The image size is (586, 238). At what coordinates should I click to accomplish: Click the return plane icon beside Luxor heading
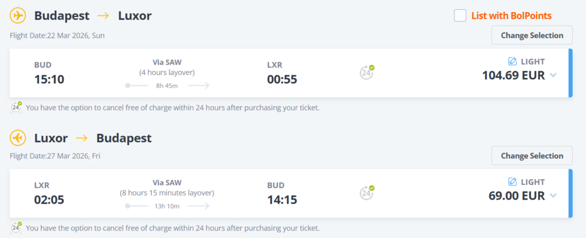click(x=18, y=138)
